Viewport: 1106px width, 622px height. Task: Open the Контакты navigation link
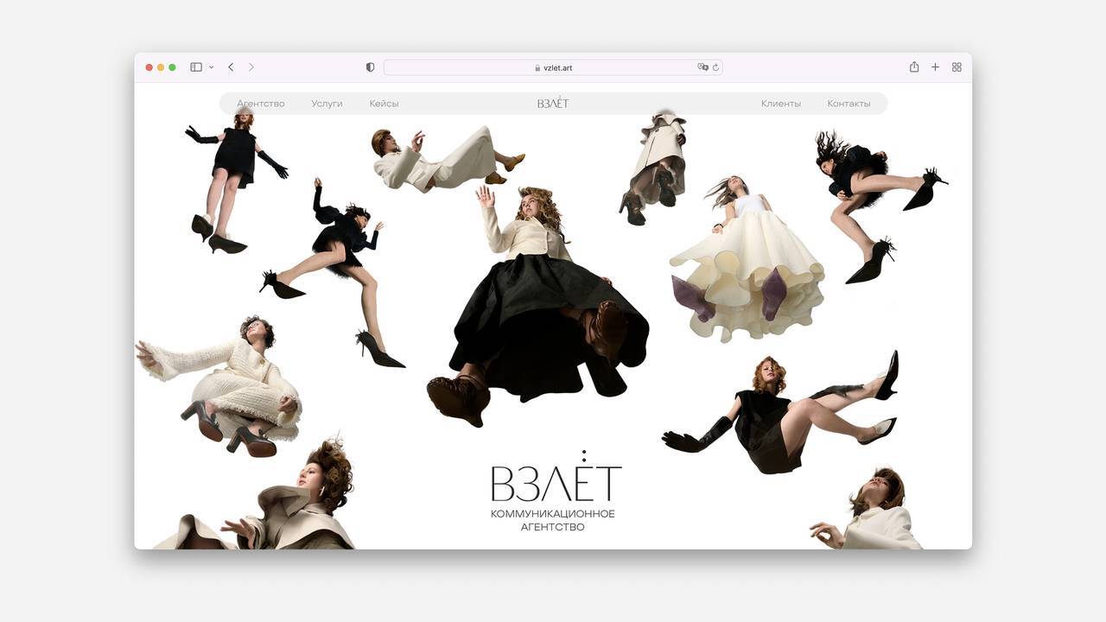point(849,104)
